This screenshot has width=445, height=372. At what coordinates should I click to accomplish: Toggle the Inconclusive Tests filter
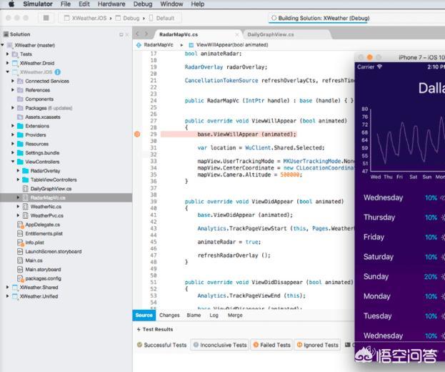[219, 345]
